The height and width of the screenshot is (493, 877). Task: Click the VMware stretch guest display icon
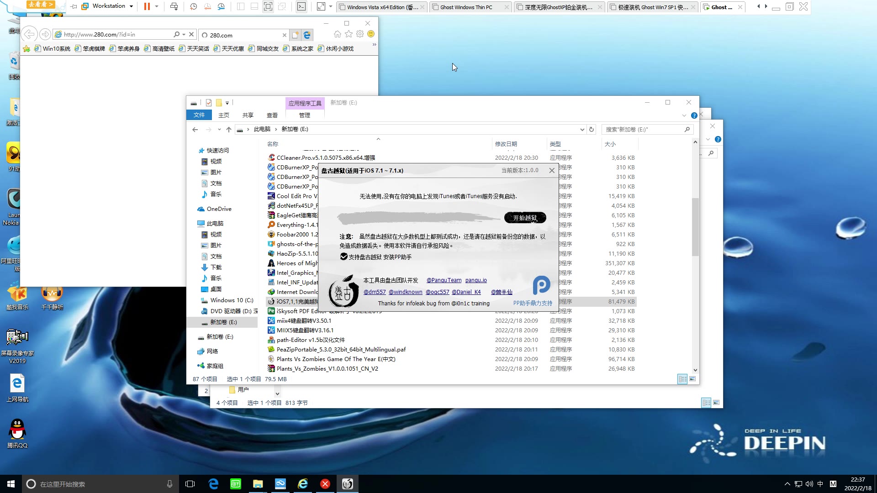click(321, 6)
